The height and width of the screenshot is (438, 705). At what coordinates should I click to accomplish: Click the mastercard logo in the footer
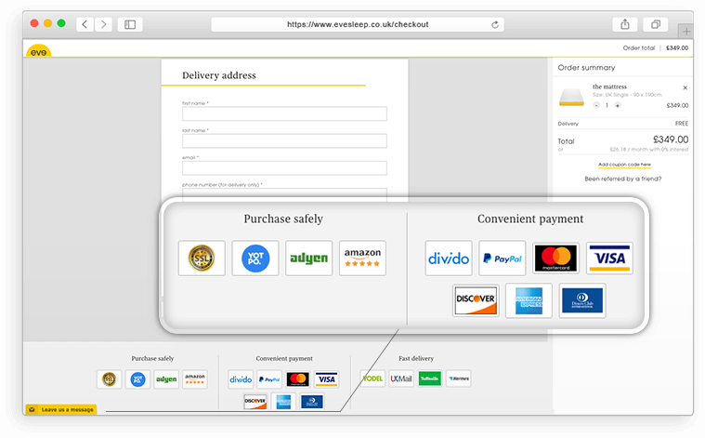[297, 379]
